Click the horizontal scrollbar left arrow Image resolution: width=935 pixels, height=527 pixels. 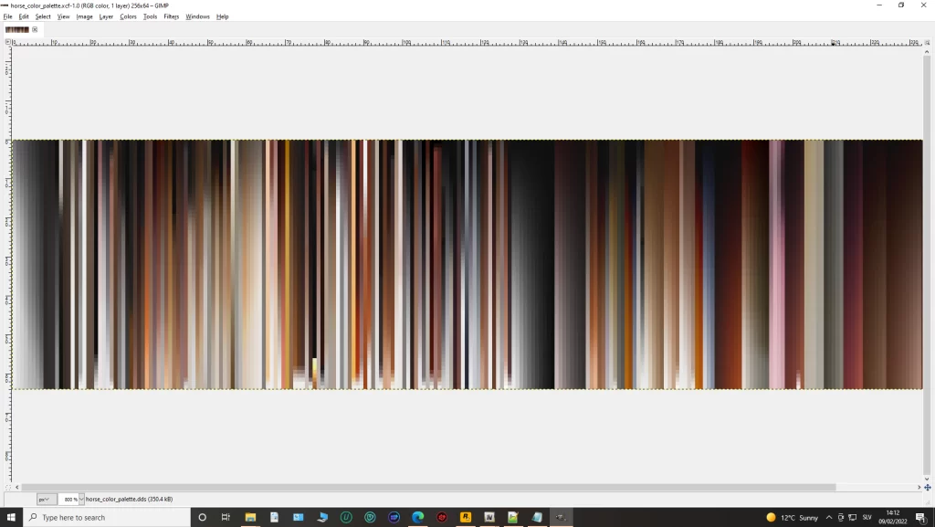16,487
